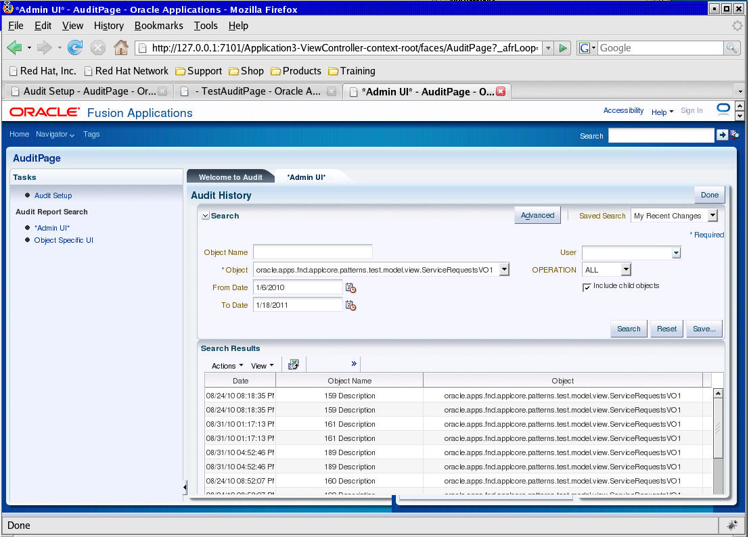Select the Audit Setup task option
Viewport: 749px width, 537px height.
54,195
